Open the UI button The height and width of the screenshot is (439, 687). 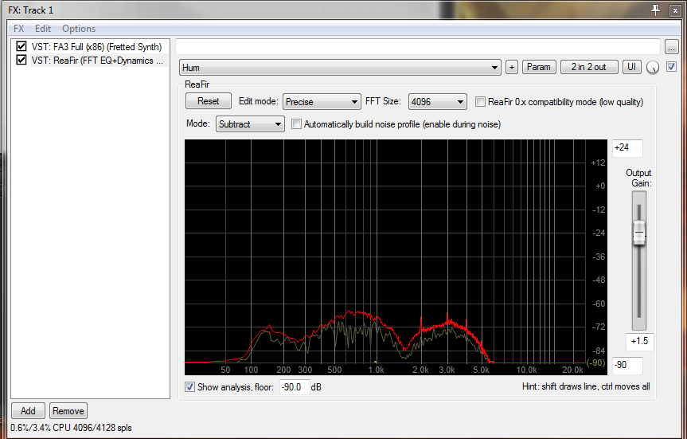[632, 67]
